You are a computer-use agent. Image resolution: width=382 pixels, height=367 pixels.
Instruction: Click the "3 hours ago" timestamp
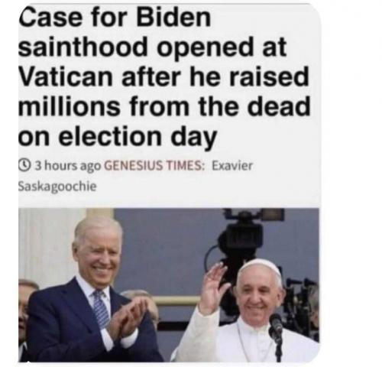[68, 166]
